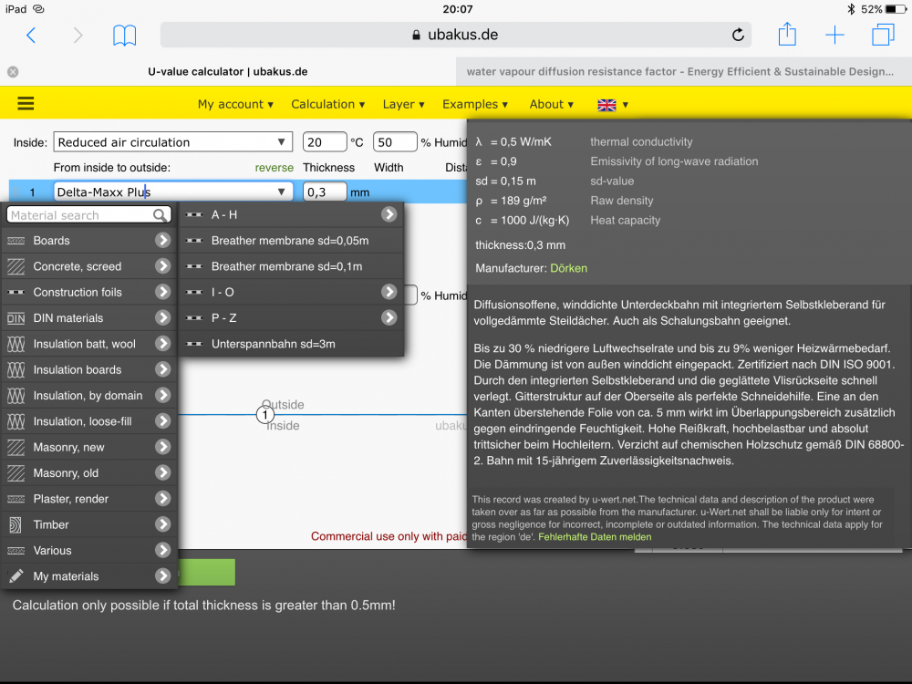Image resolution: width=912 pixels, height=684 pixels.
Task: Tap the Safari forward arrow
Action: pyautogui.click(x=78, y=36)
